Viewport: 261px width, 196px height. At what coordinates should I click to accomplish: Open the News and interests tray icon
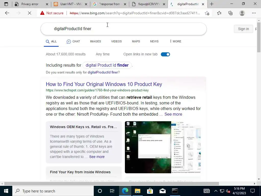pos(206,191)
